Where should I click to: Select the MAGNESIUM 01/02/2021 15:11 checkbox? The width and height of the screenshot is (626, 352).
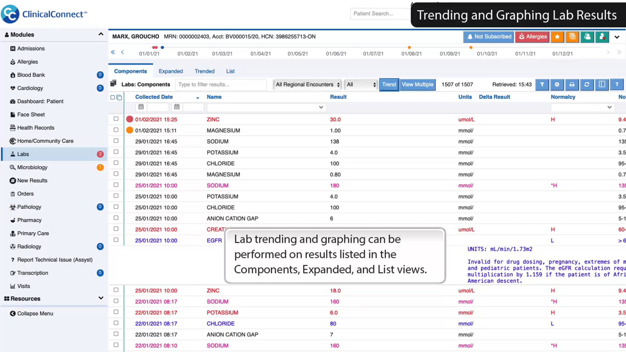[x=116, y=130]
